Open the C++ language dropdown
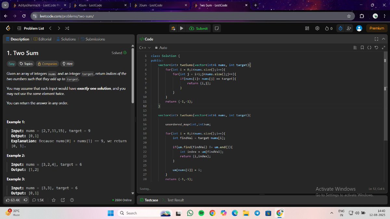 tap(145, 48)
